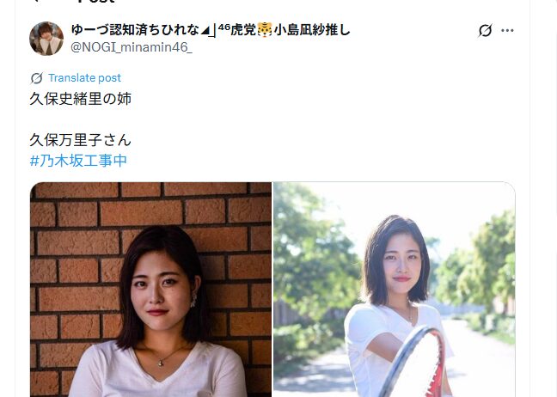View the tennis racket outdoor photo
The width and height of the screenshot is (557, 397).
(394, 290)
